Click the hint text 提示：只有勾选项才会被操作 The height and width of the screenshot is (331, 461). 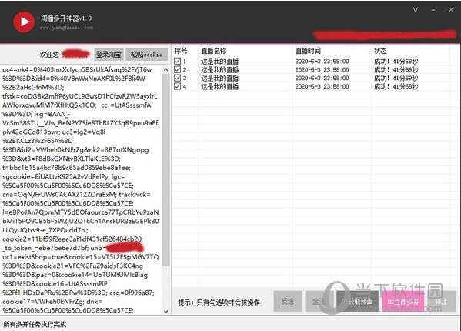[219, 303]
